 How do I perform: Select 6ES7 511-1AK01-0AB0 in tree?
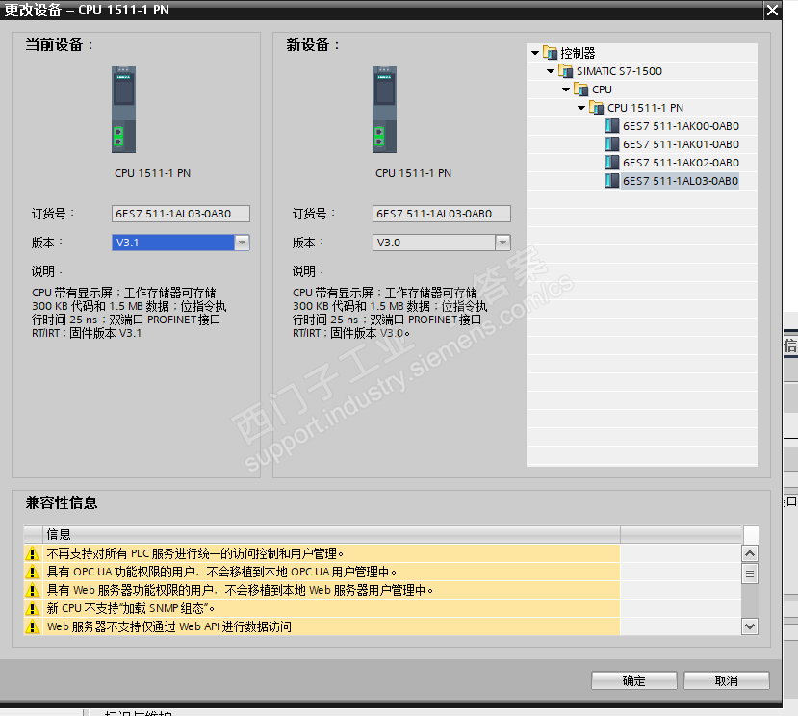681,144
